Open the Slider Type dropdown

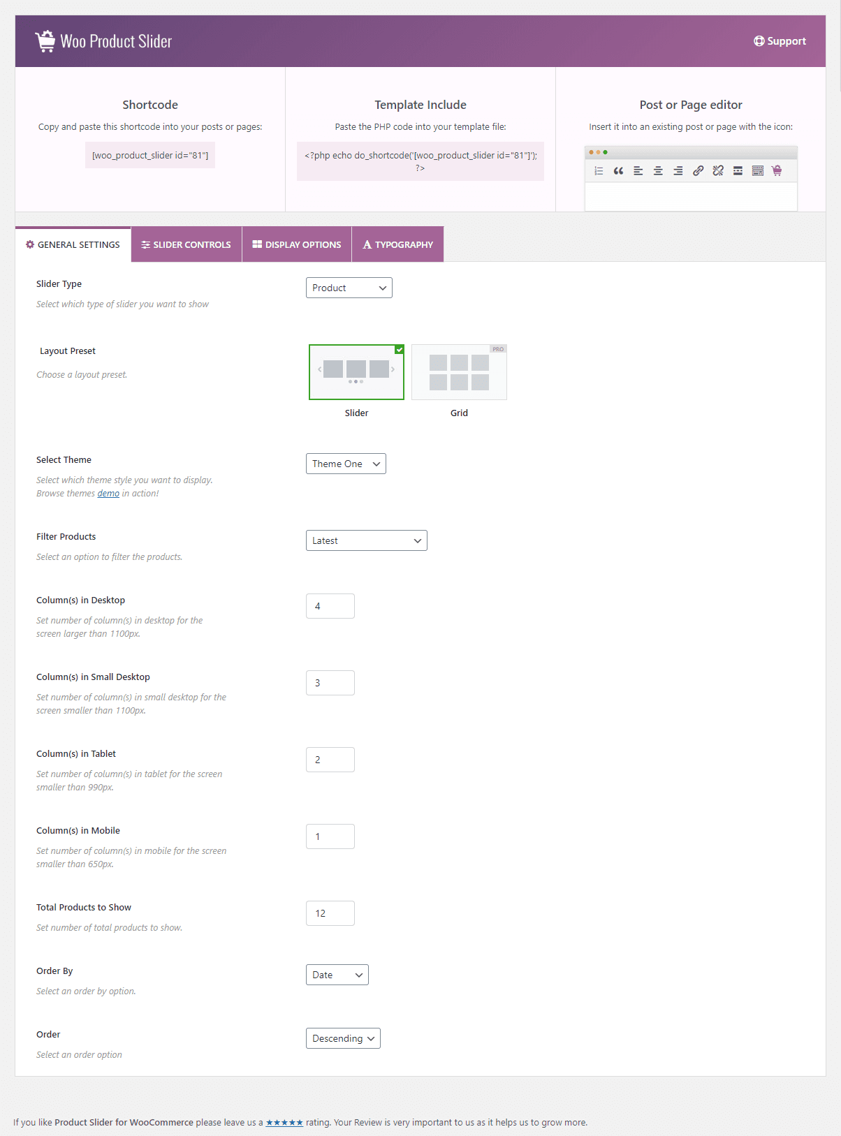[x=349, y=288]
